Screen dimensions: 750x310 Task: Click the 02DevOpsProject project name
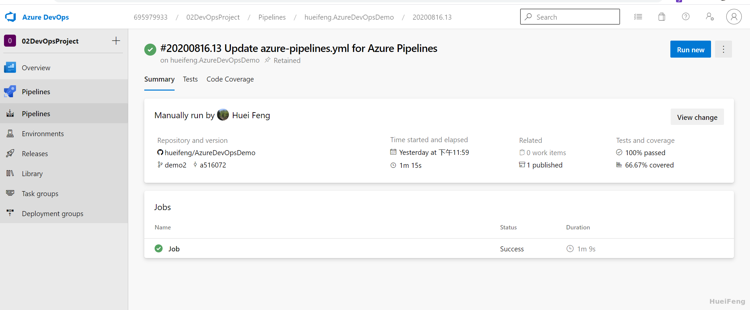[x=50, y=41]
